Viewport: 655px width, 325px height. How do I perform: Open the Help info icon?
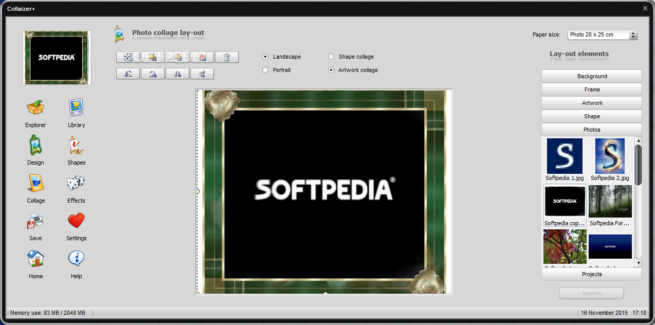(x=76, y=259)
